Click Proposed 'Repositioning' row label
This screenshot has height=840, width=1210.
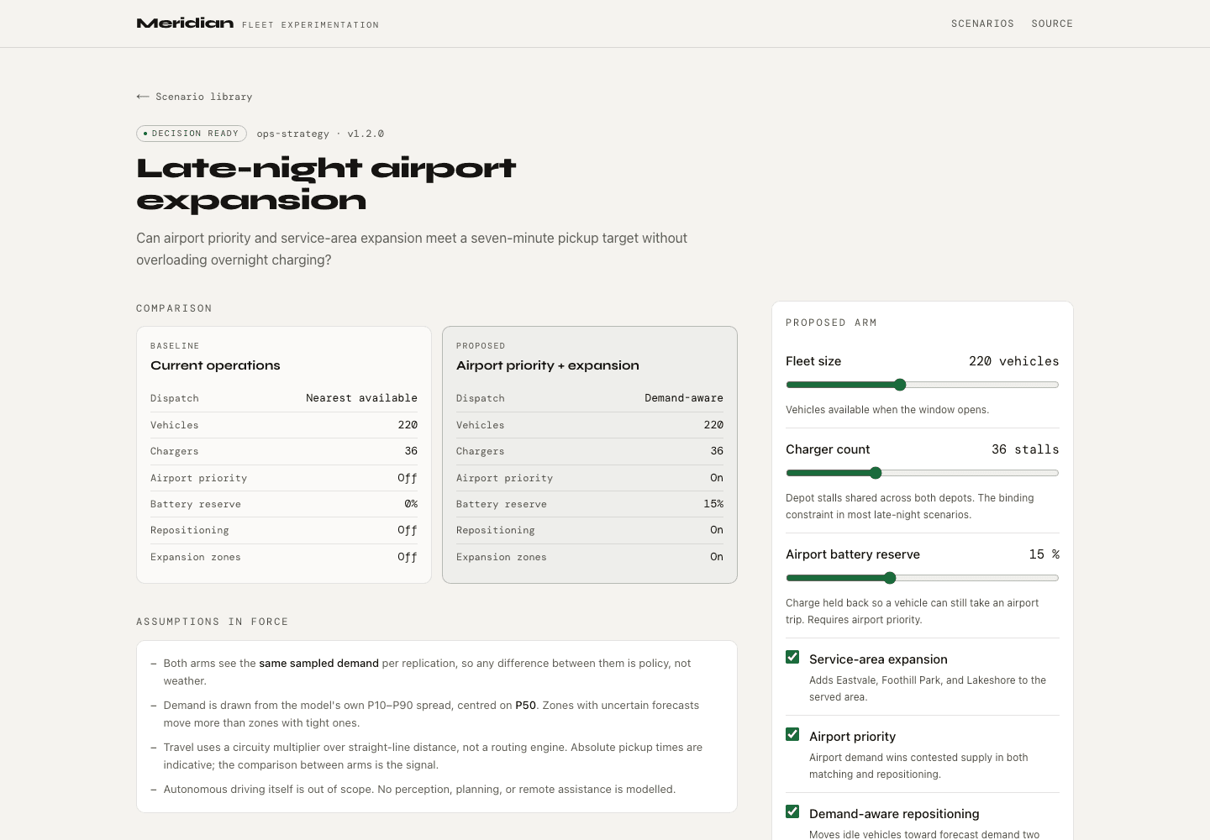pos(496,530)
